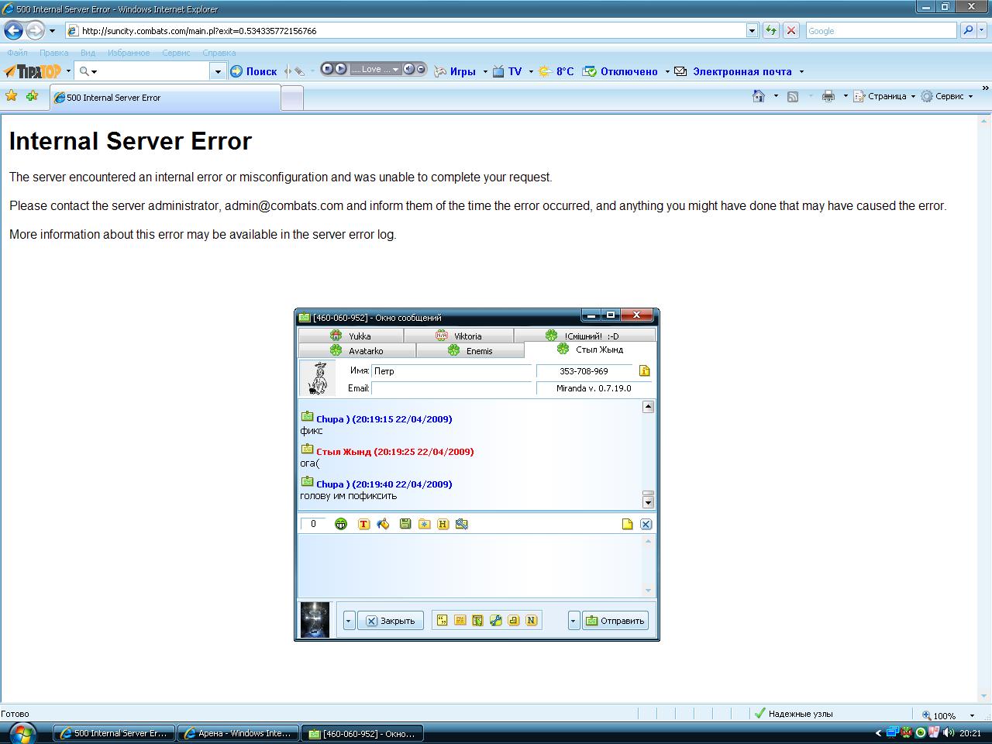Click the Отправить send button
The width and height of the screenshot is (992, 744).
615,621
